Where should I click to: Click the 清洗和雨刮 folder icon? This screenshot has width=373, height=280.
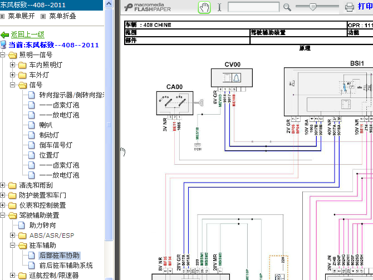12,185
